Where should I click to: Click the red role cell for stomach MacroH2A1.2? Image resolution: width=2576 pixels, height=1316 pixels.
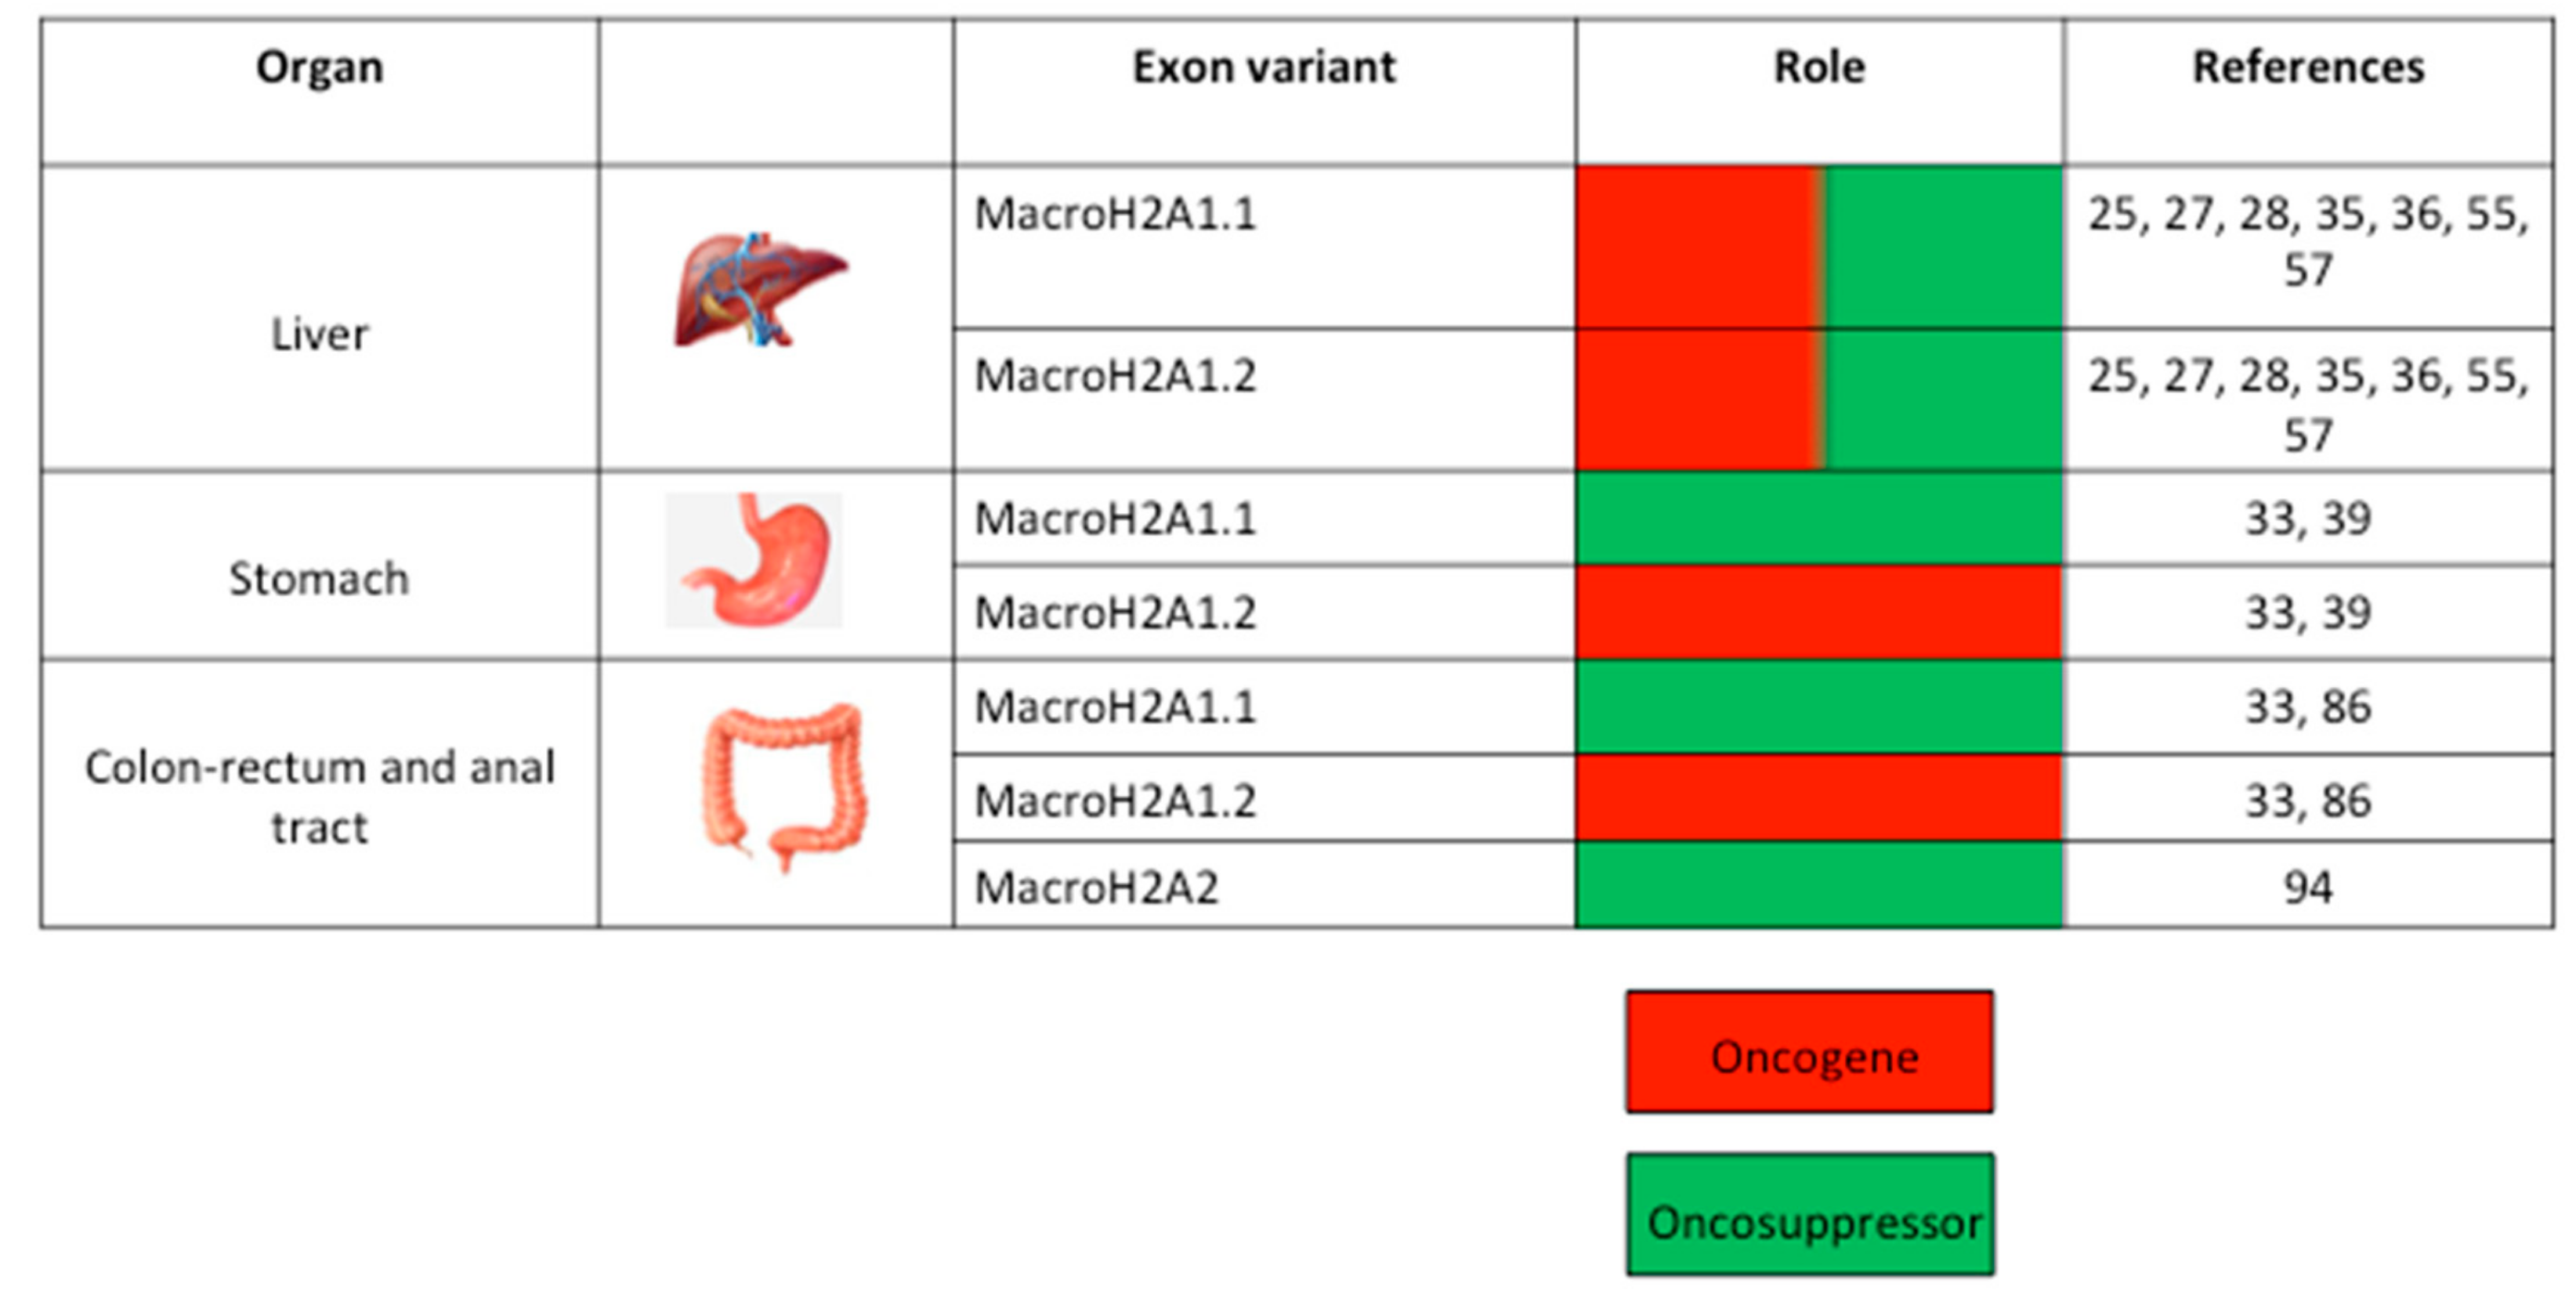tap(1818, 613)
